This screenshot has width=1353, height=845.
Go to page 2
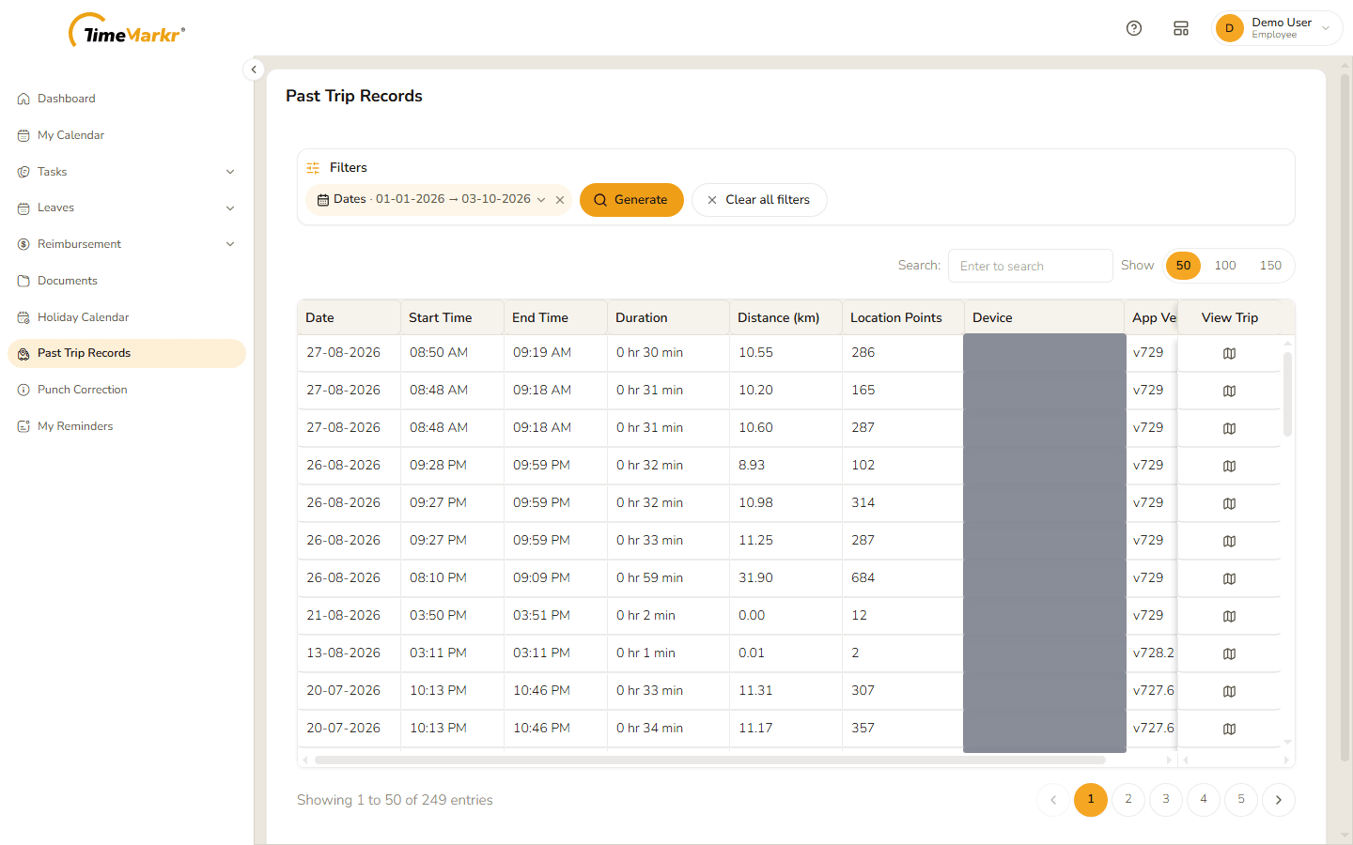1128,800
